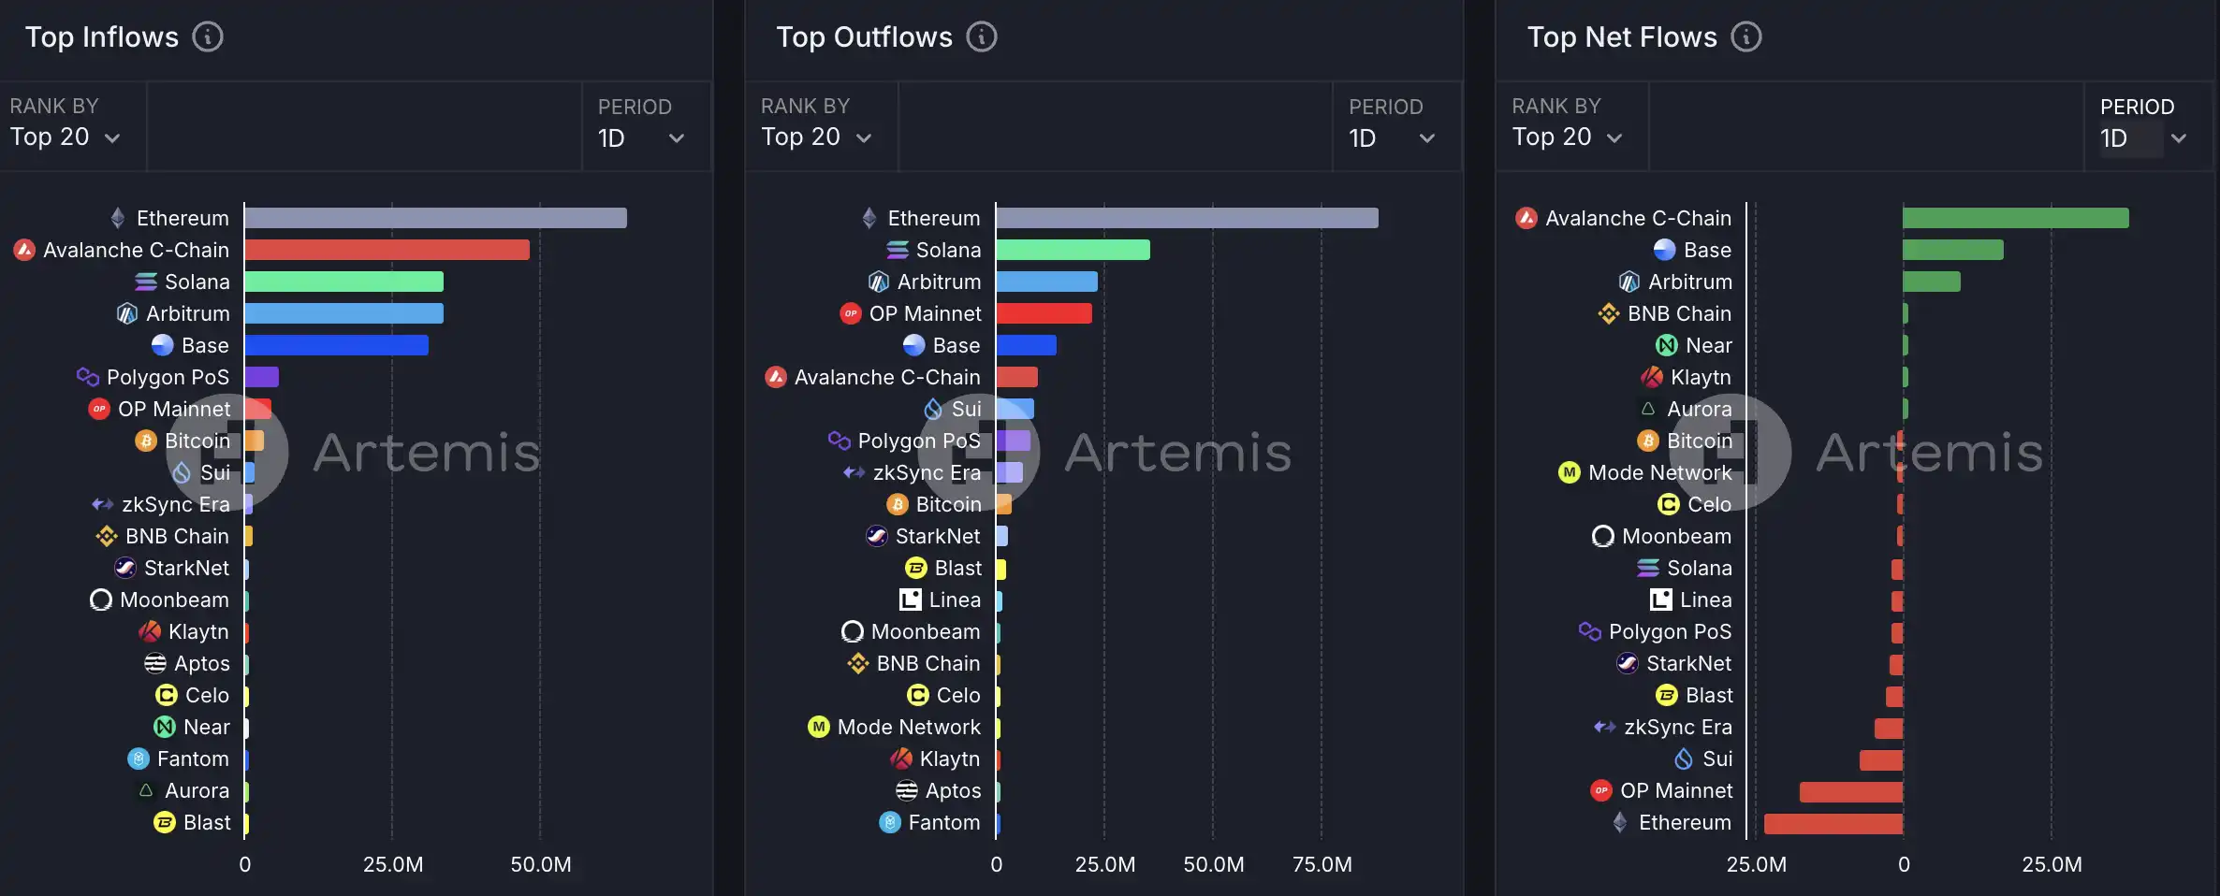Click the OP Mainnet logo in Top Outflows

850,314
